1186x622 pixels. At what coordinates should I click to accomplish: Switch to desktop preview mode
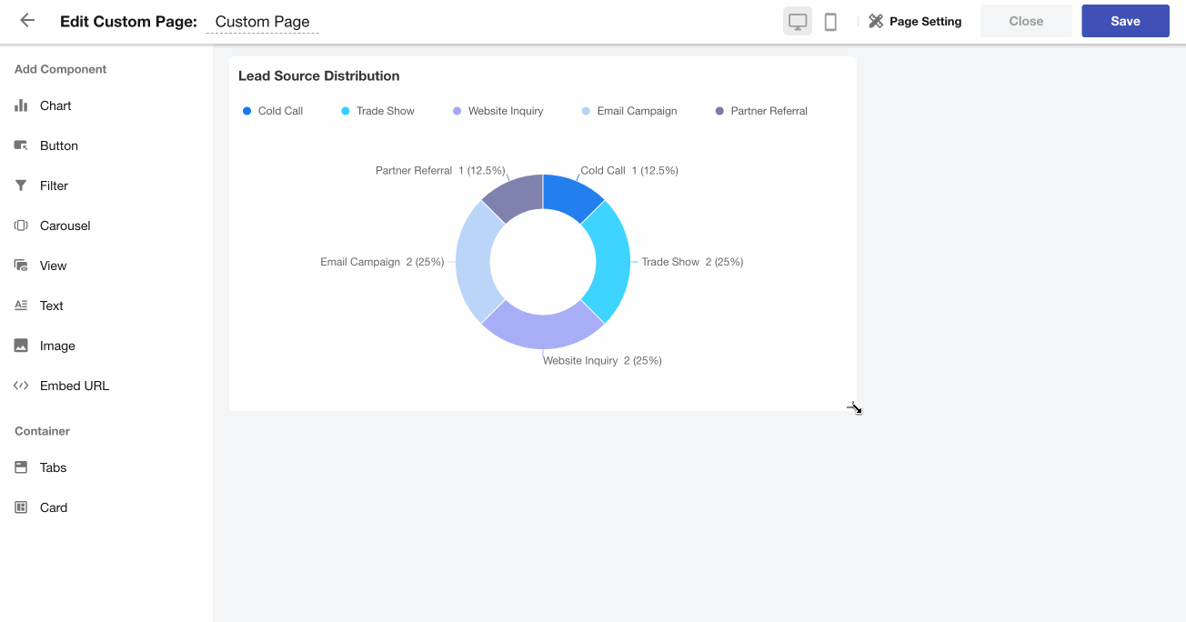point(798,22)
